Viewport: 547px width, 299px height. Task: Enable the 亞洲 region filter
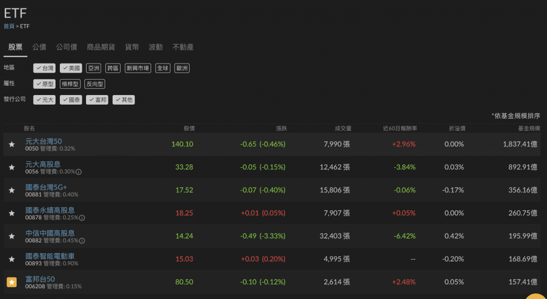[x=93, y=68]
